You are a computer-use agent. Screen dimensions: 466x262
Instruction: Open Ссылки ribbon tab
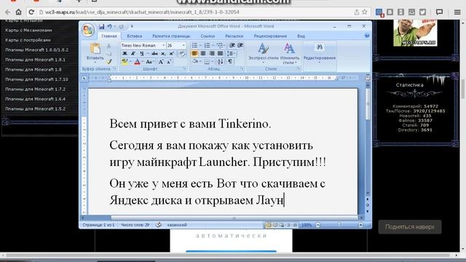coord(208,36)
